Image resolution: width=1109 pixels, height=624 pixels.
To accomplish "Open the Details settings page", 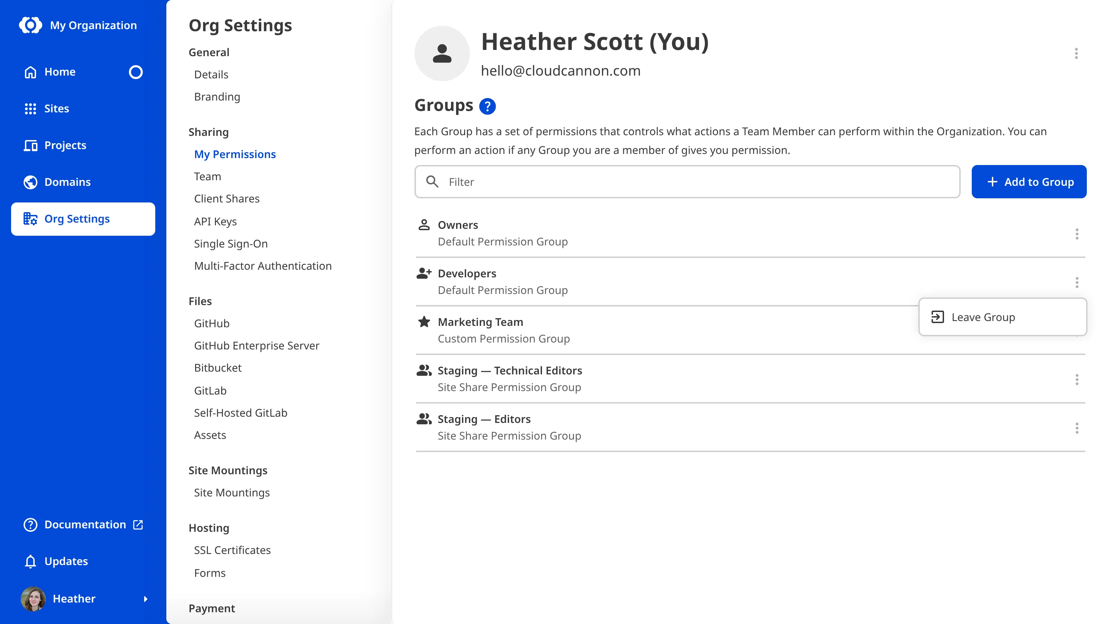I will pos(211,75).
